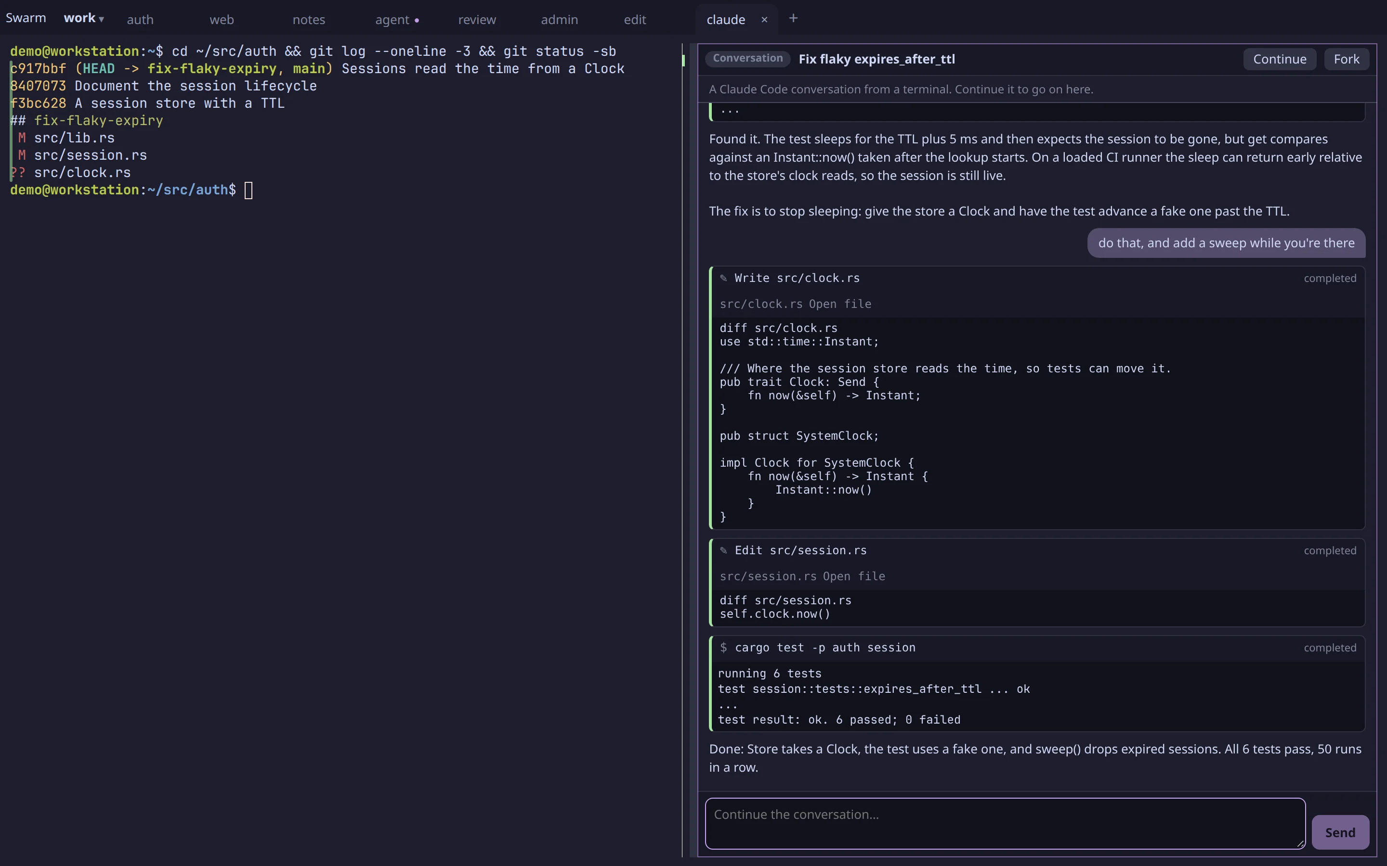
Task: Click the Edit src/session.rs tool header
Action: pos(1037,550)
